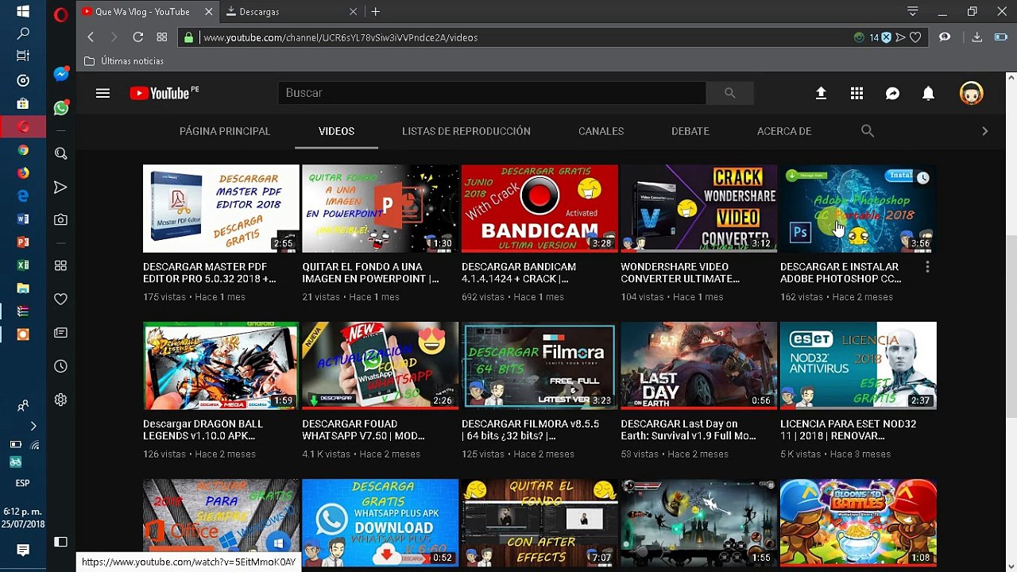The height and width of the screenshot is (572, 1017).
Task: Open Speed Dial from Opera sidebar
Action: pyautogui.click(x=61, y=265)
